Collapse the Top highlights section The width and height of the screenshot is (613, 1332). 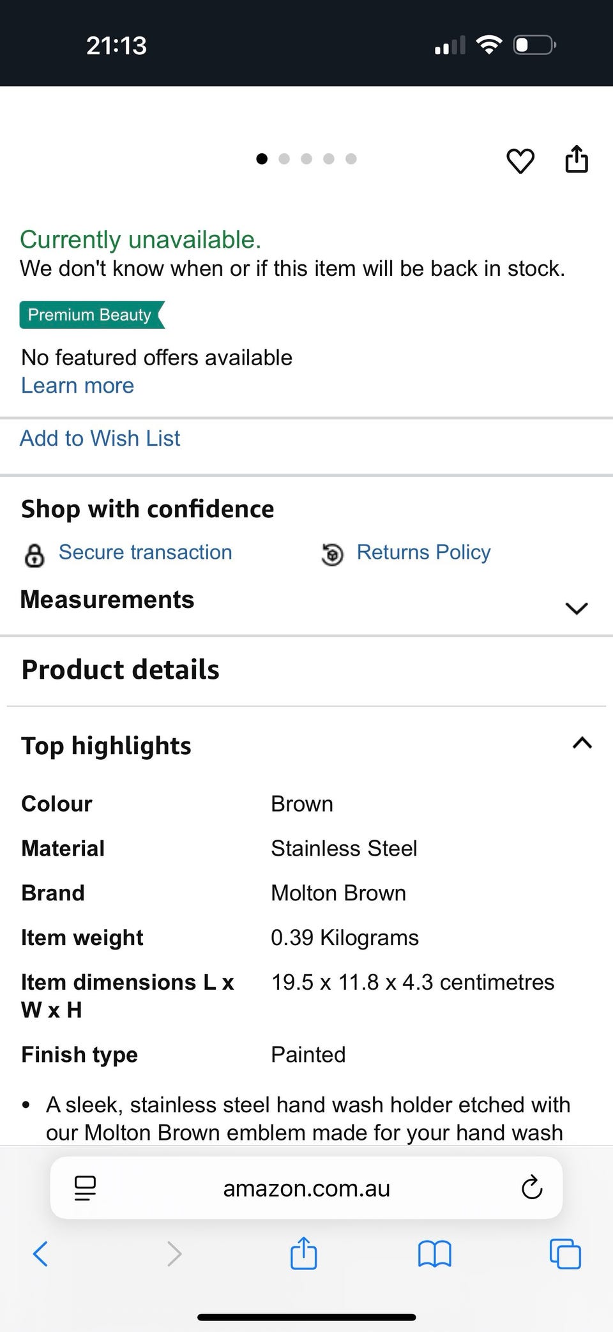coord(582,743)
